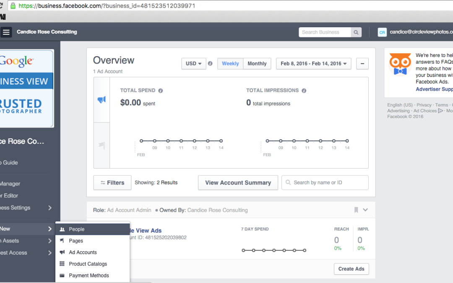Screen dimensions: 453x283
Task: Click the bookmark icon on account row
Action: [356, 210]
